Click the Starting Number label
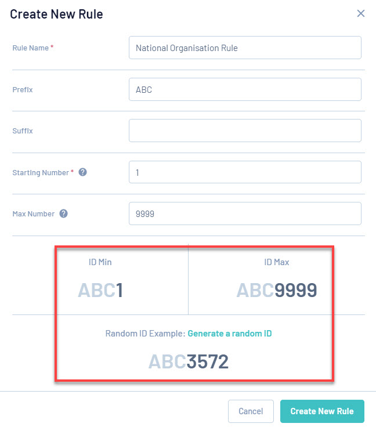The width and height of the screenshot is (376, 427). (x=41, y=172)
